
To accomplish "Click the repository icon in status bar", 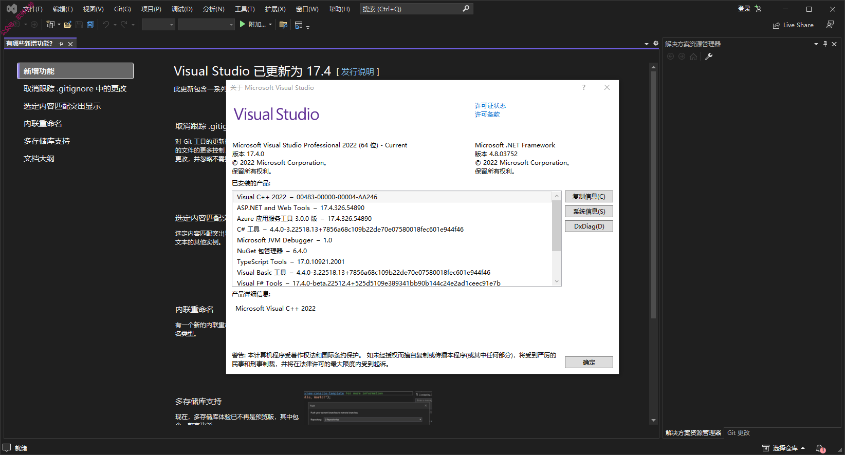I will [x=766, y=448].
